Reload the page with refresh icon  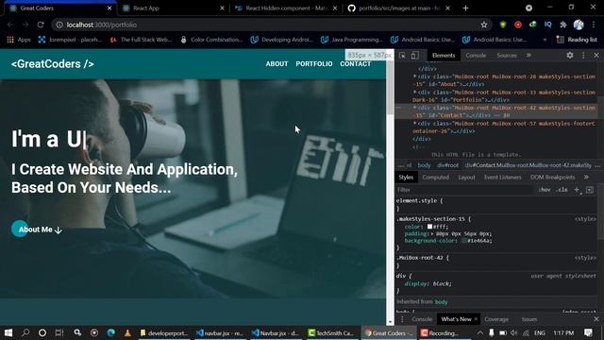(41, 25)
